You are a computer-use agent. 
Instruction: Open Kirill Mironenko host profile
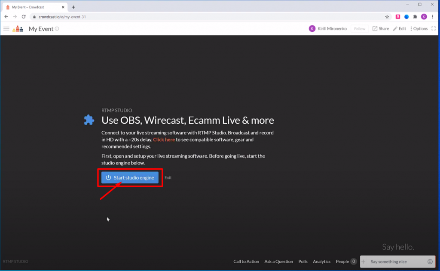coord(327,29)
